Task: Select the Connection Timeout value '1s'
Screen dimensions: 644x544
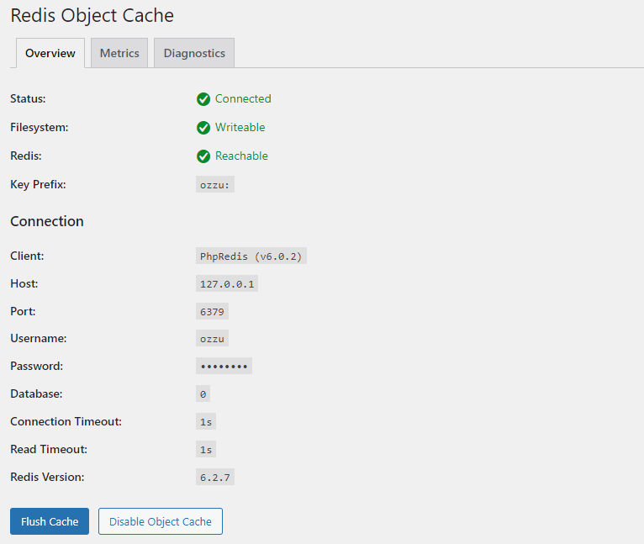Action: pyautogui.click(x=206, y=421)
